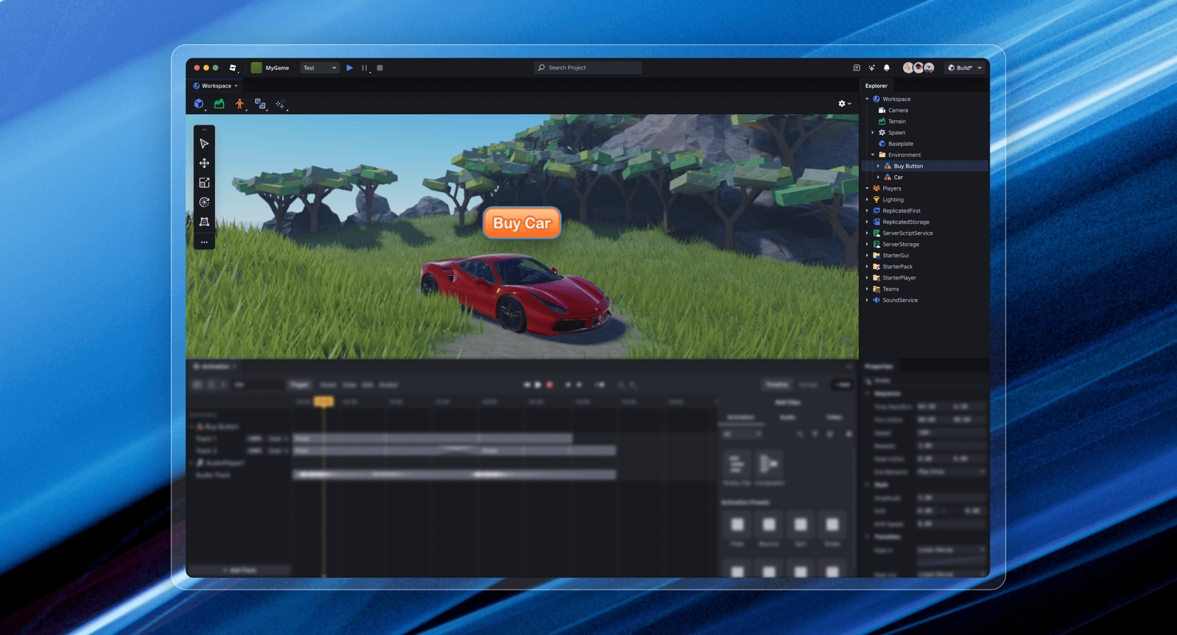Viewport: 1177px width, 635px height.
Task: Pause the running playtest
Action: pyautogui.click(x=364, y=68)
